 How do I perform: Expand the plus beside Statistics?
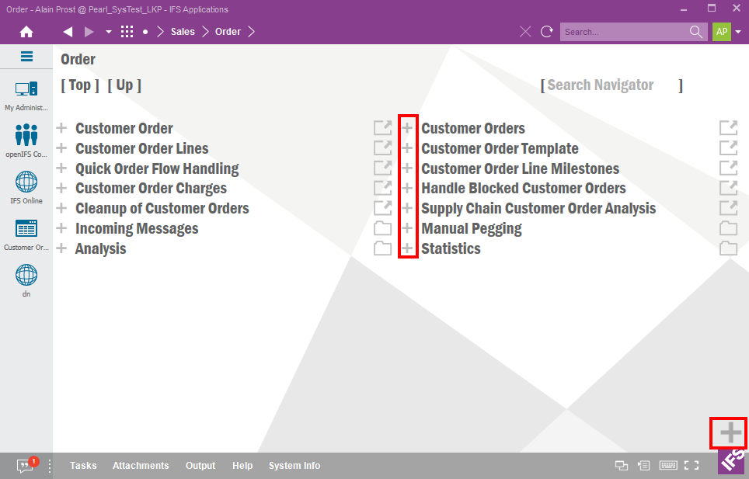pyautogui.click(x=407, y=248)
